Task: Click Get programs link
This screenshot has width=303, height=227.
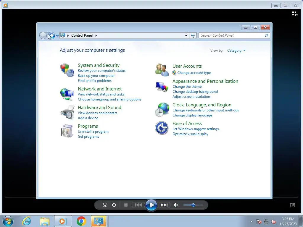Action: (x=88, y=137)
